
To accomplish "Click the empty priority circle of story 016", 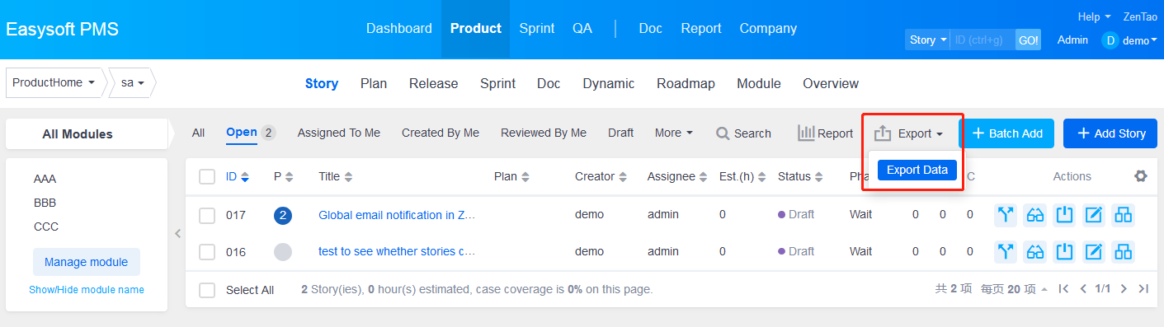I will coord(283,251).
